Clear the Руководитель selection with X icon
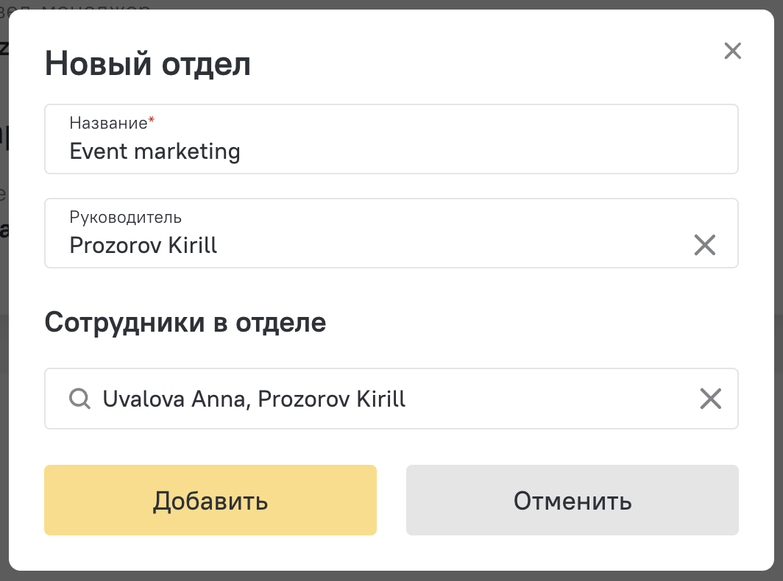The height and width of the screenshot is (581, 783). tap(704, 245)
